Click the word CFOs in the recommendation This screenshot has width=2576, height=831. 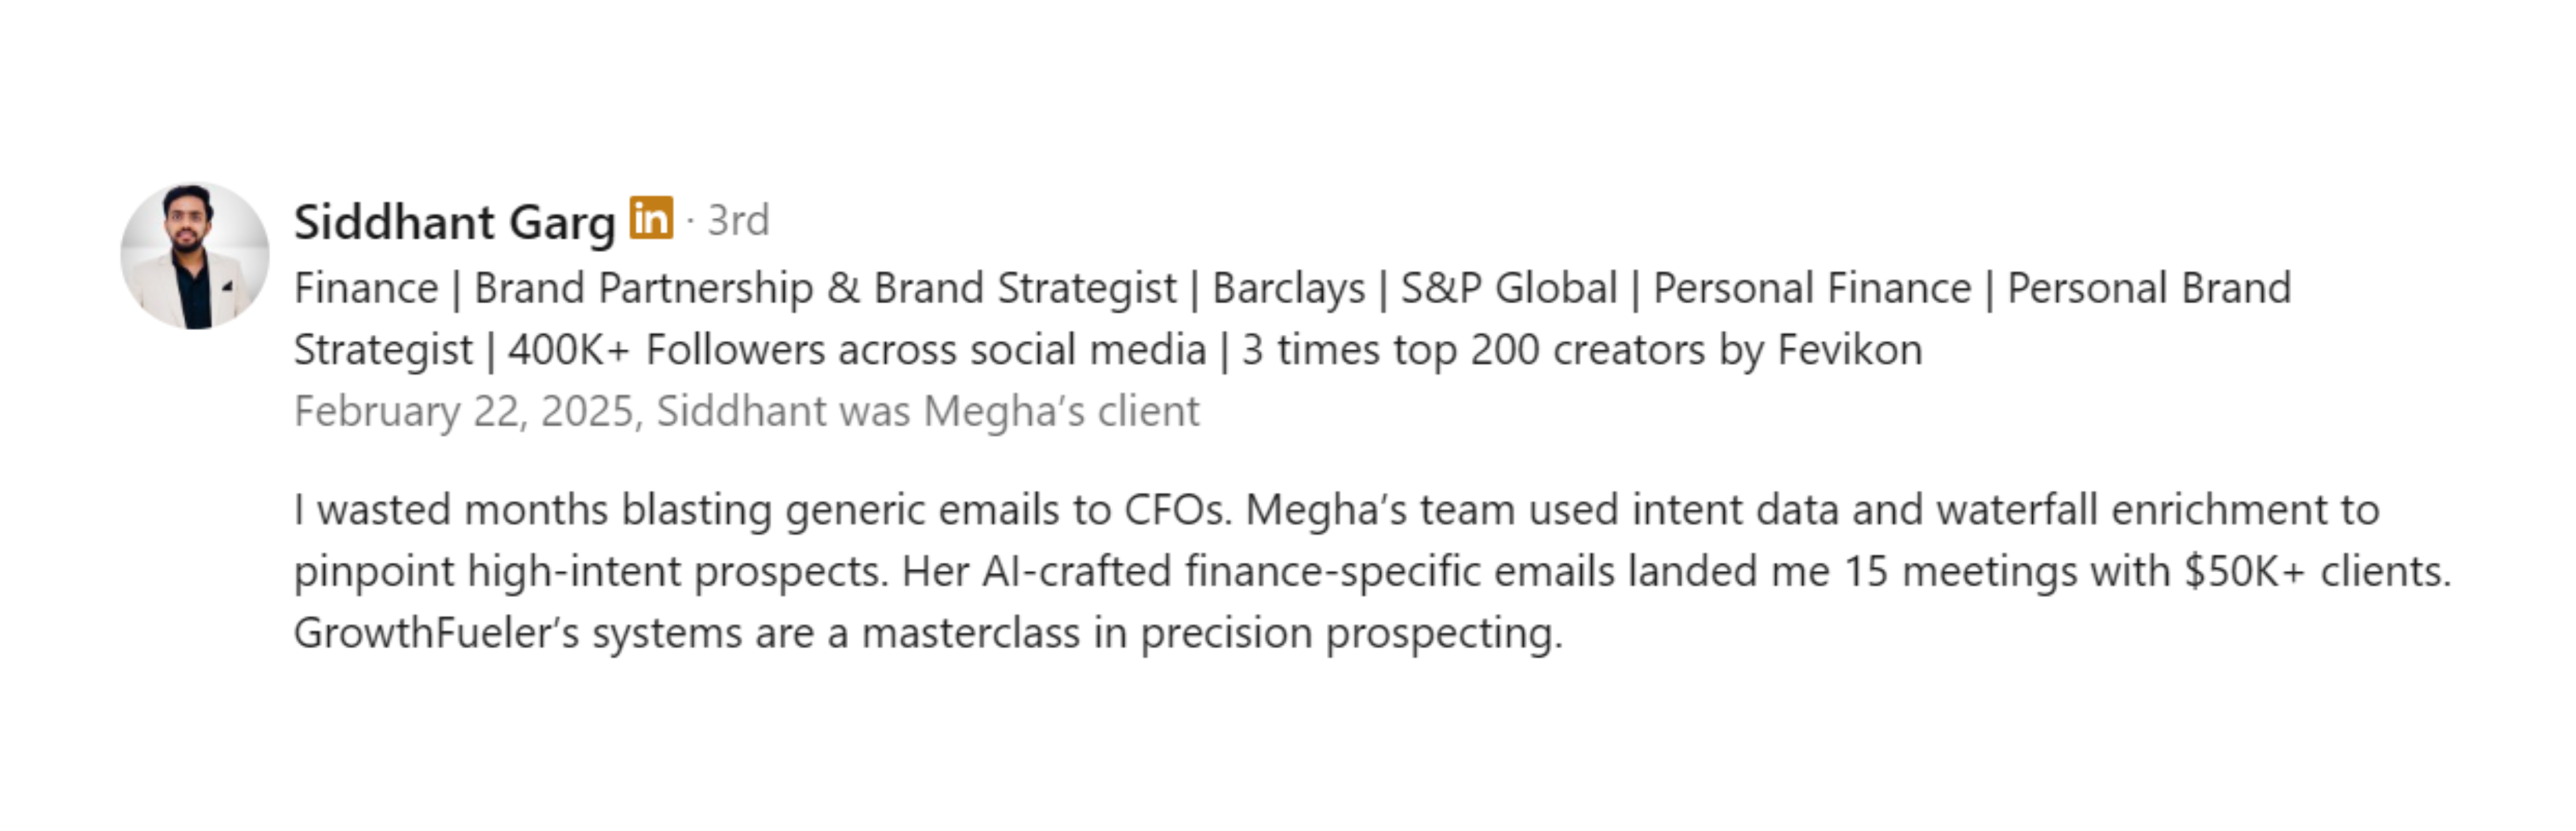pyautogui.click(x=1177, y=510)
